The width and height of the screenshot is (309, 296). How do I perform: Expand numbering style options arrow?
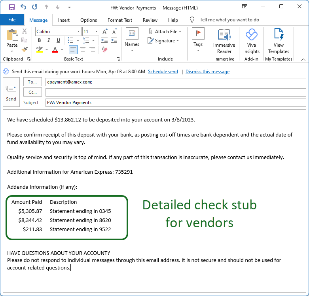click(93, 40)
